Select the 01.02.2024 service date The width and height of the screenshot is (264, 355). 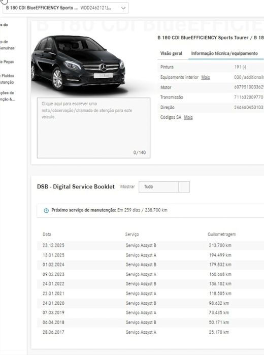pyautogui.click(x=53, y=265)
